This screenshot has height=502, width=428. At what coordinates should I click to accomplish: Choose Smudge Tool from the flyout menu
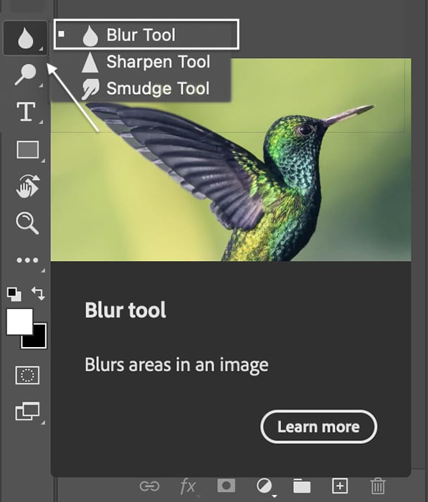146,88
